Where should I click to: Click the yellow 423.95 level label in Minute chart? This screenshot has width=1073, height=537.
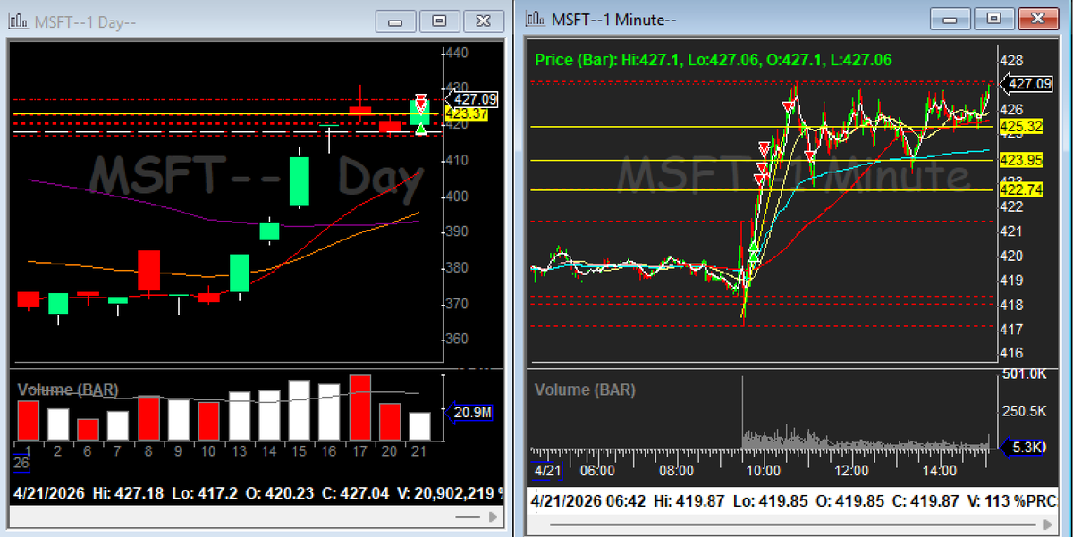point(1022,161)
